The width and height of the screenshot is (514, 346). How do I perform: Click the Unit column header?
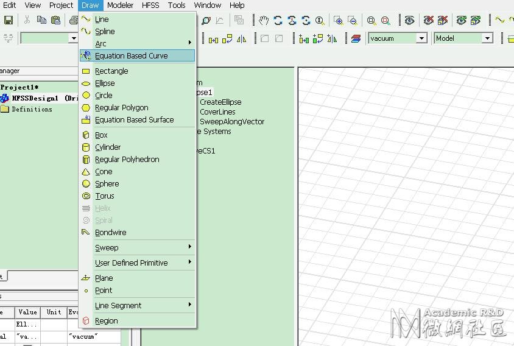54,312
